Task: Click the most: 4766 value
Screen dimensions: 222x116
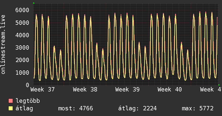Action: pos(76,108)
